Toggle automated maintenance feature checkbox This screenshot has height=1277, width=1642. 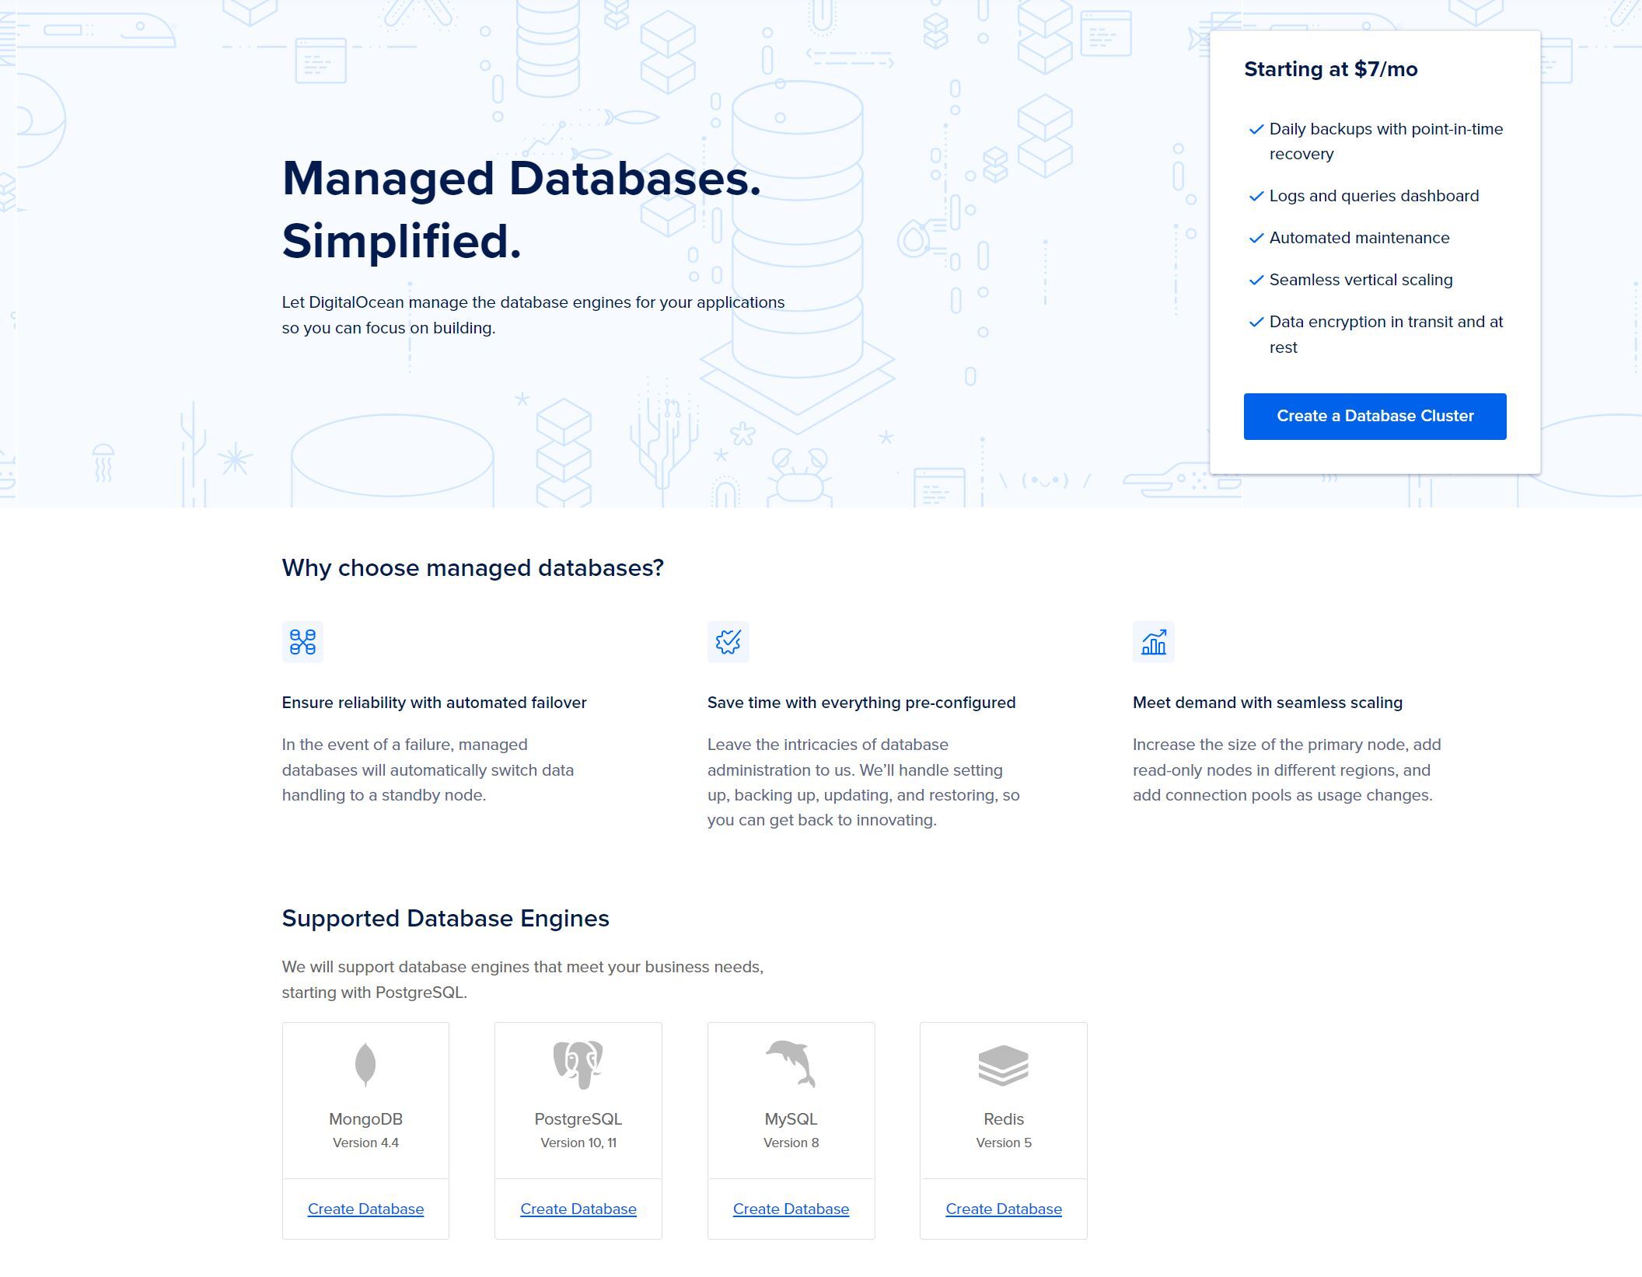[x=1254, y=237]
